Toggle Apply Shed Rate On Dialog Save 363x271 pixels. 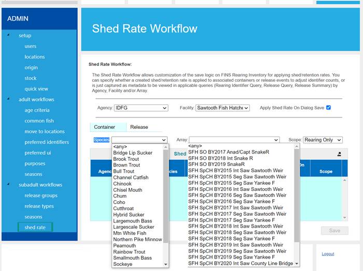click(328, 108)
